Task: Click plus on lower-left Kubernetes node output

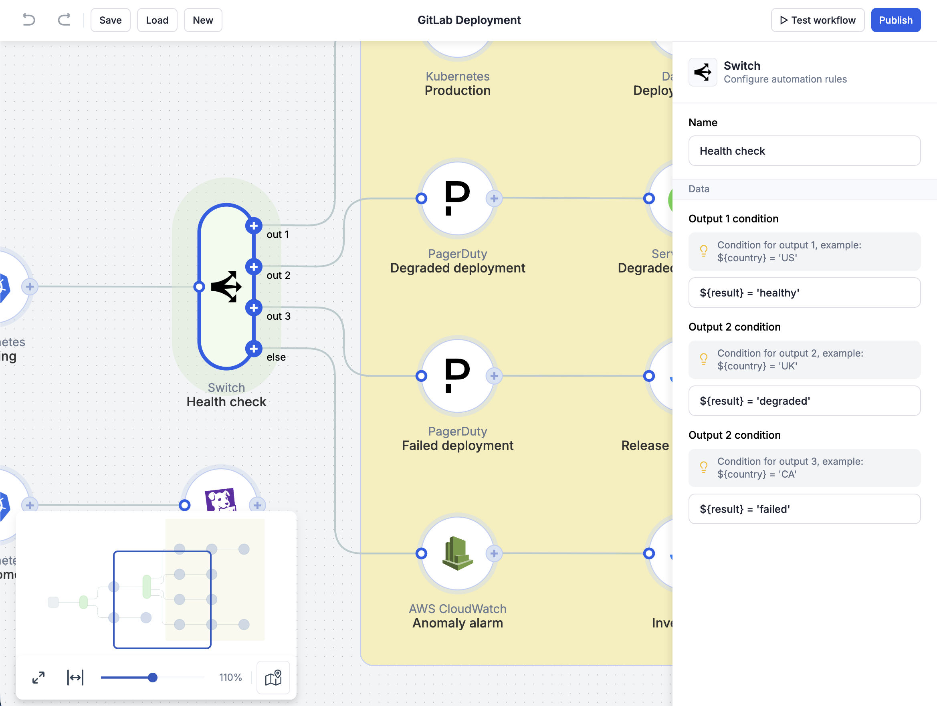Action: point(30,505)
